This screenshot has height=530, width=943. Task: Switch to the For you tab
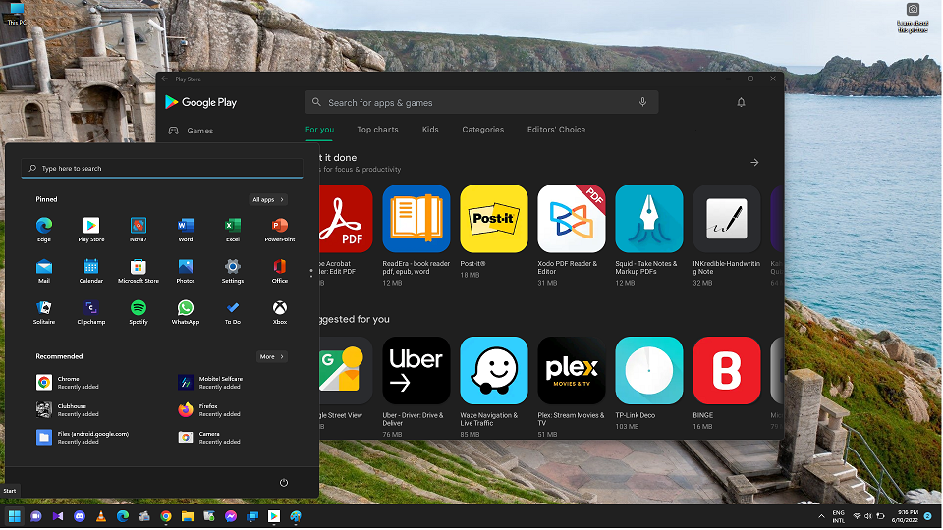point(319,130)
